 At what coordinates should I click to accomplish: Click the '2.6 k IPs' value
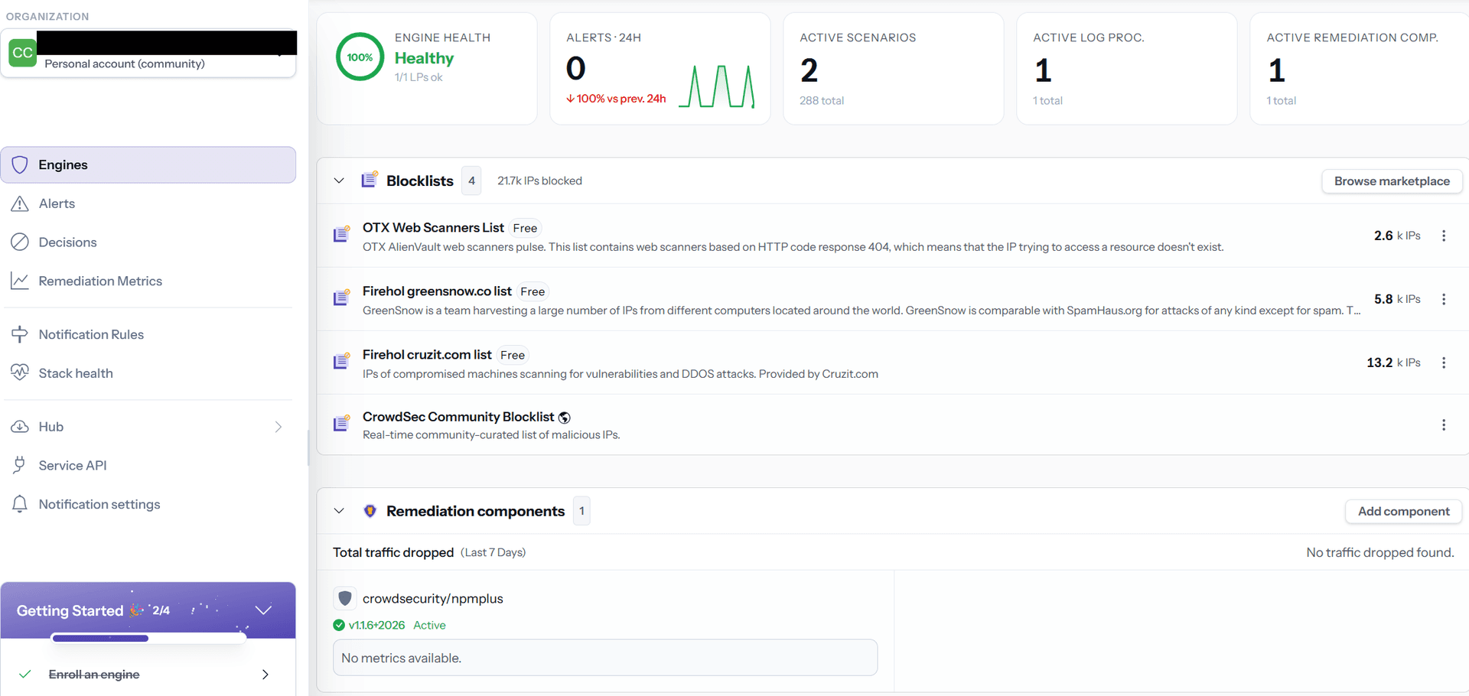pos(1397,236)
